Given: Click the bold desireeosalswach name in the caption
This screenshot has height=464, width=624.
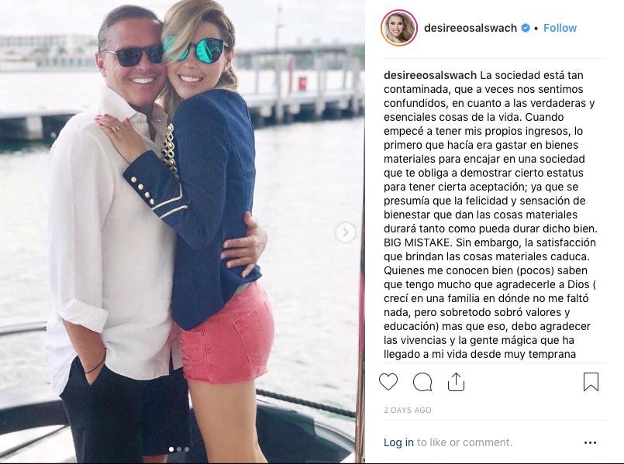Looking at the screenshot, I should point(429,75).
